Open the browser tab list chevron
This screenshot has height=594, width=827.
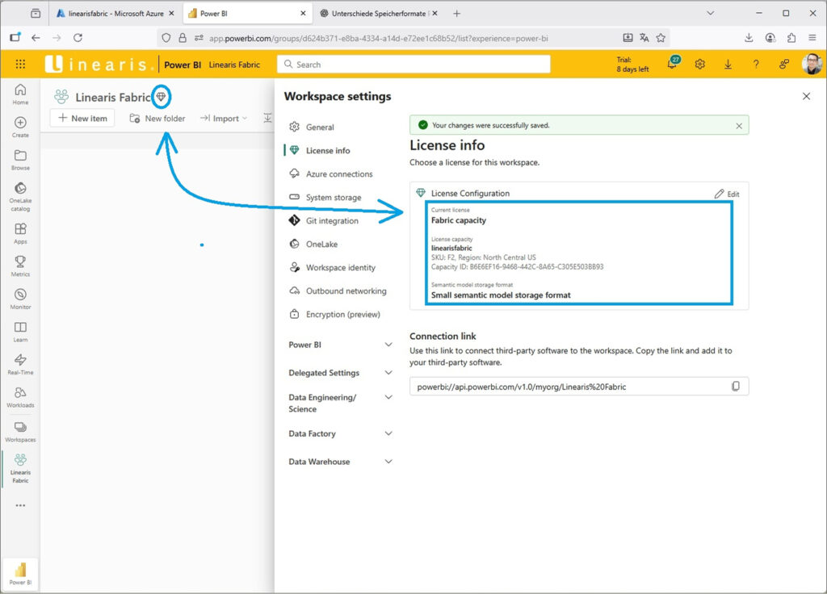coord(711,13)
